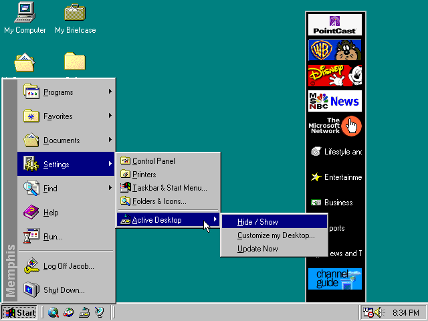Viewport: 428px width, 321px height.
Task: Choose Customize my Desktop...
Action: pyautogui.click(x=274, y=235)
